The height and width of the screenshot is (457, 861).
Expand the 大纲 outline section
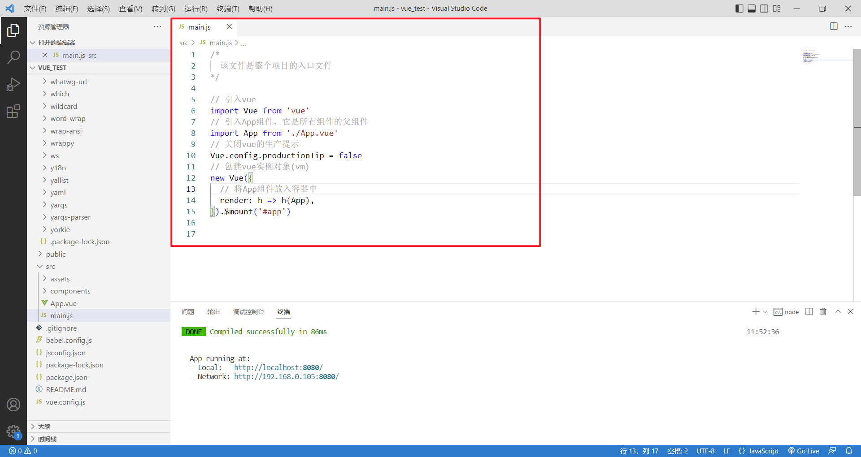(99, 427)
